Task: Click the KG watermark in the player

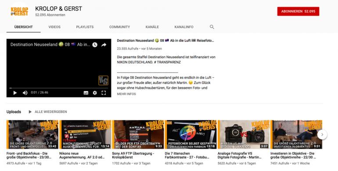Action: click(x=103, y=80)
